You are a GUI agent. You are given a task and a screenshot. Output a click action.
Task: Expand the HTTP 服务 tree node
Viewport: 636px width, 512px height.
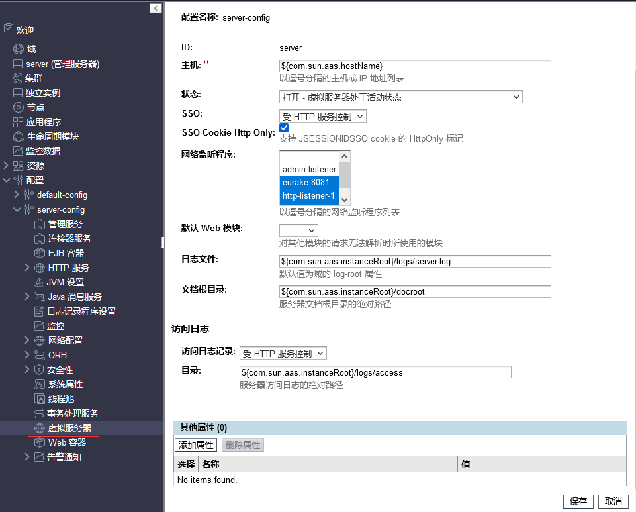point(26,268)
